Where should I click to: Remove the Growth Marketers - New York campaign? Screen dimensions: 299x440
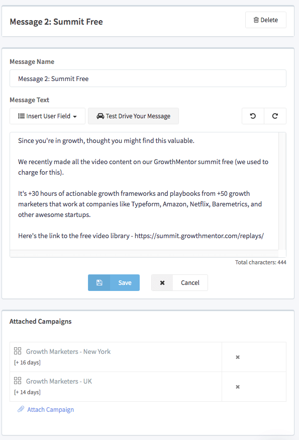[x=238, y=357]
